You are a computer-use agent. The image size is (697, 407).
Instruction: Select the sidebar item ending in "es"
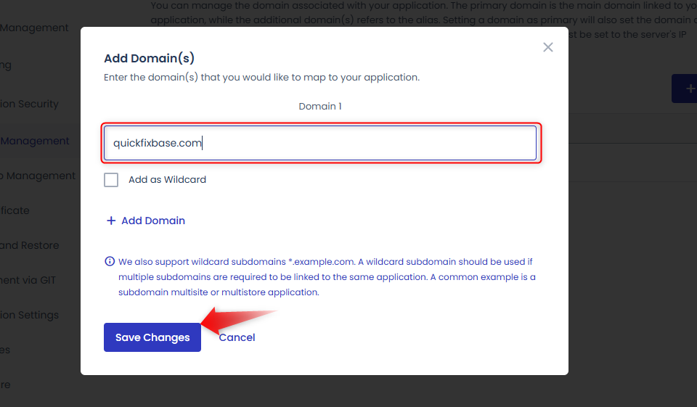[5, 350]
